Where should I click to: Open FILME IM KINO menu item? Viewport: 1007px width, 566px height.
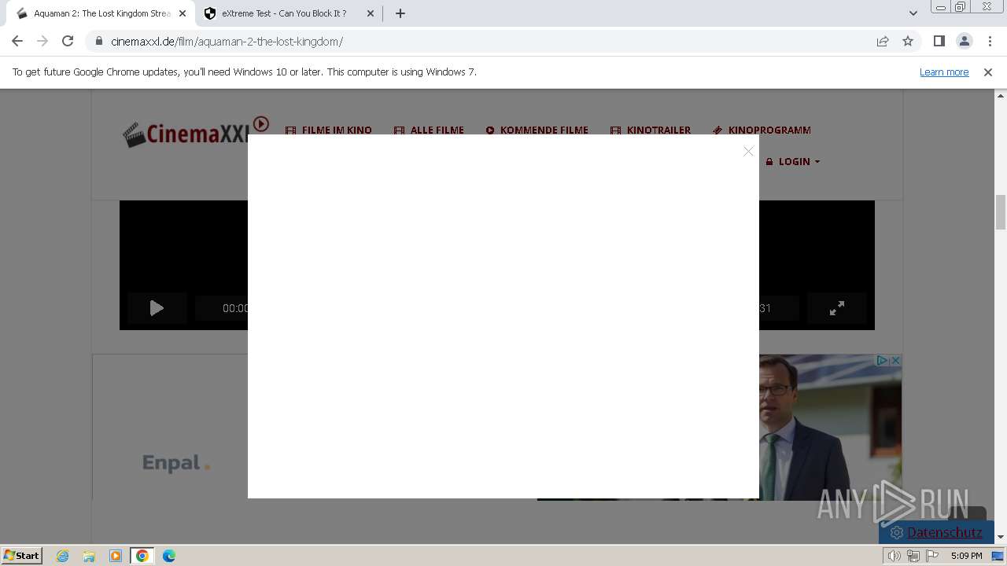328,130
